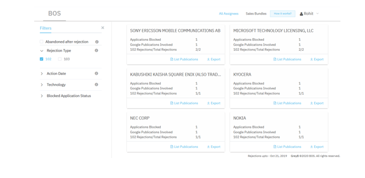The width and height of the screenshot is (365, 178).
Task: Click info icon next to Technology
Action: point(96,85)
